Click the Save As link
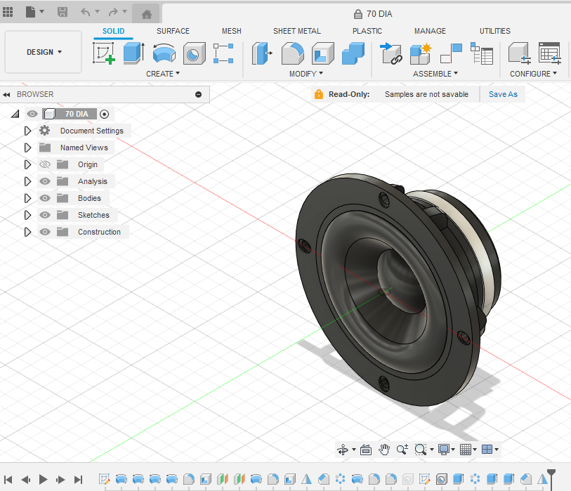Image resolution: width=571 pixels, height=491 pixels. click(x=503, y=94)
